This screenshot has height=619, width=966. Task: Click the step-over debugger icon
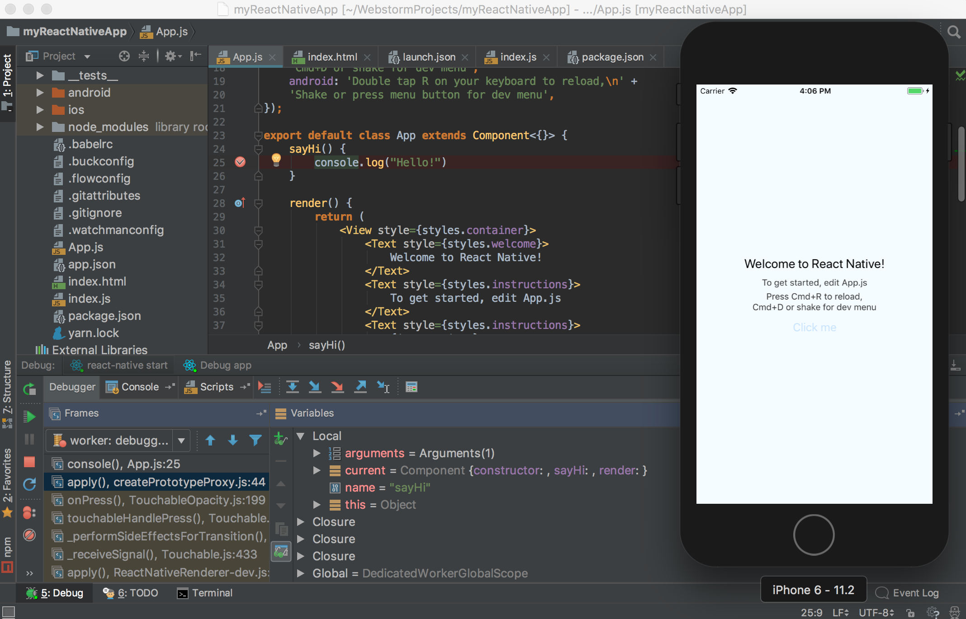click(x=291, y=386)
